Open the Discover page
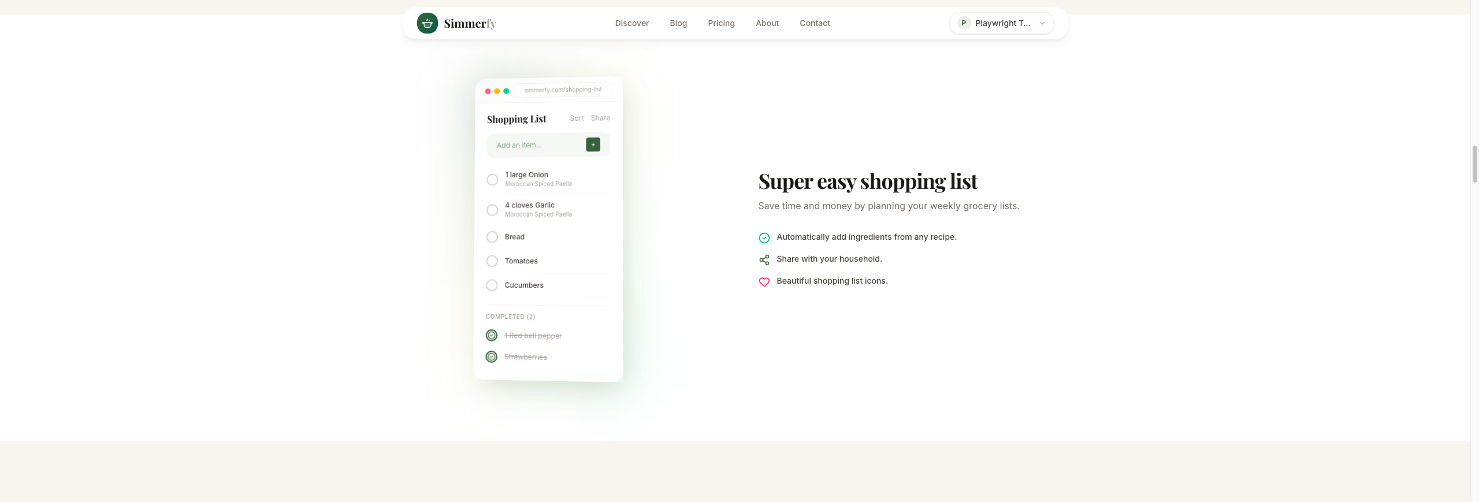This screenshot has height=502, width=1479. tap(631, 23)
